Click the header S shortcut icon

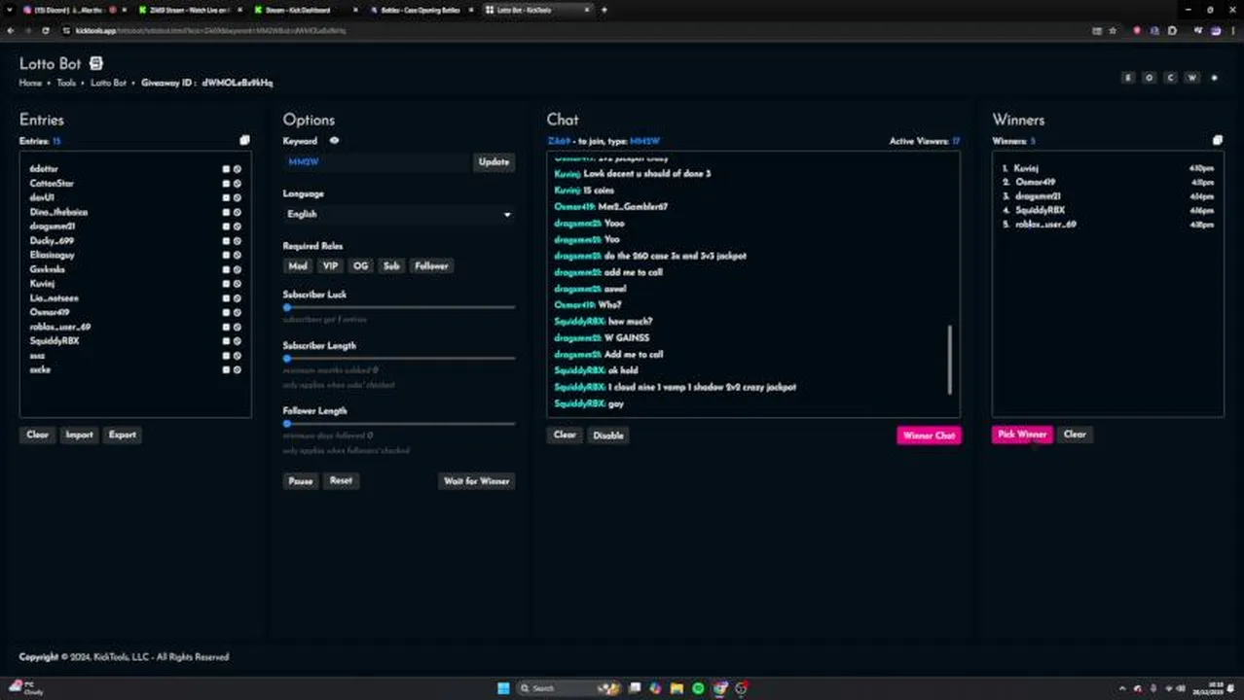point(1128,78)
